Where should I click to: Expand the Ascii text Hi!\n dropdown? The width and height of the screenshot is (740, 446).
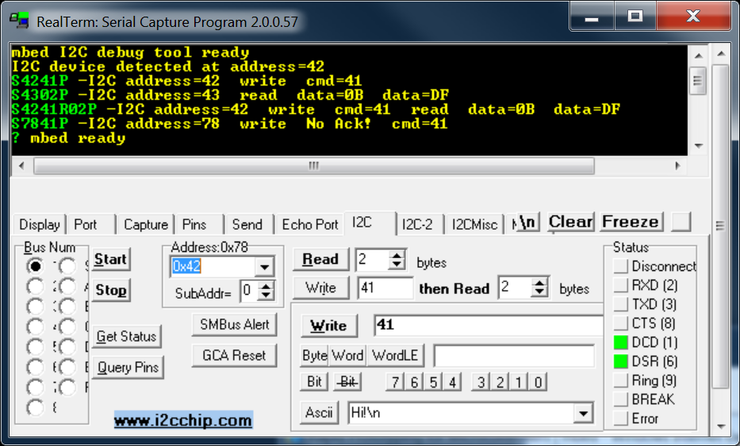tap(584, 413)
